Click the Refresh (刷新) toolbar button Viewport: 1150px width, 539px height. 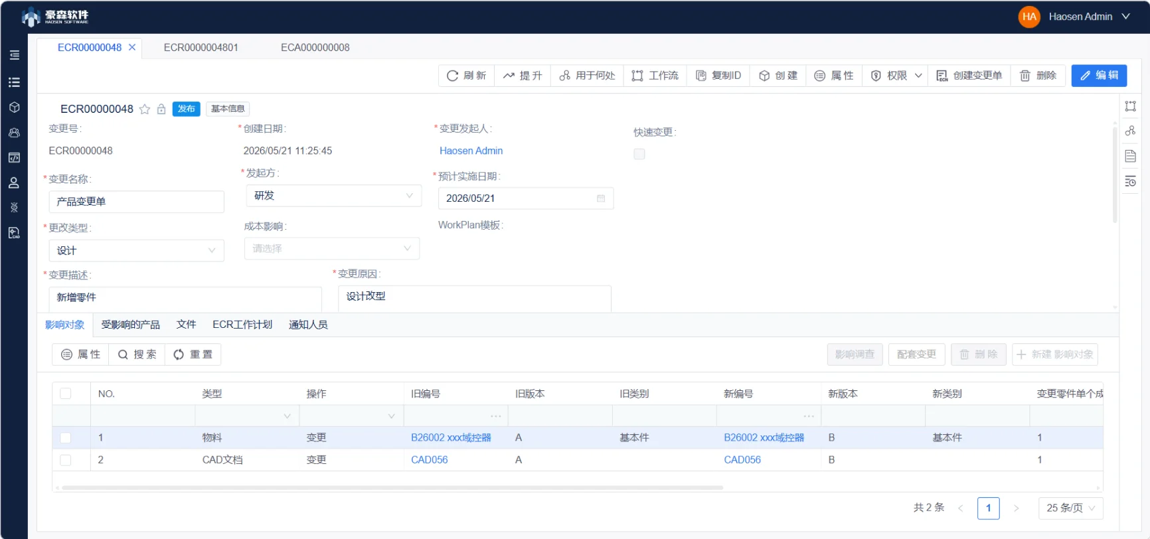pyautogui.click(x=466, y=76)
